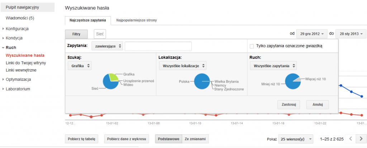Screen dimensions: 367x148
Task: Open start date 29 gru 2012 picker
Action: coord(311,34)
